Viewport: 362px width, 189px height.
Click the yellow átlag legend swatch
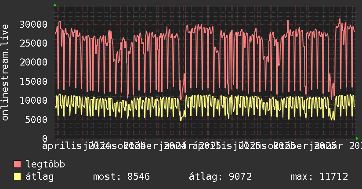[x=18, y=177]
